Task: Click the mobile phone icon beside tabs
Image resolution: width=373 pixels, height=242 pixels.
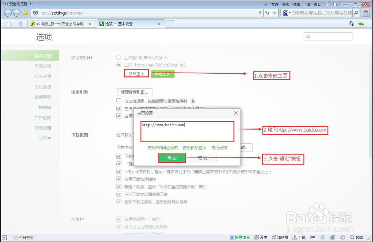Action: tap(20, 24)
